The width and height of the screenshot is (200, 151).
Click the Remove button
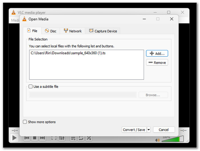point(157,63)
